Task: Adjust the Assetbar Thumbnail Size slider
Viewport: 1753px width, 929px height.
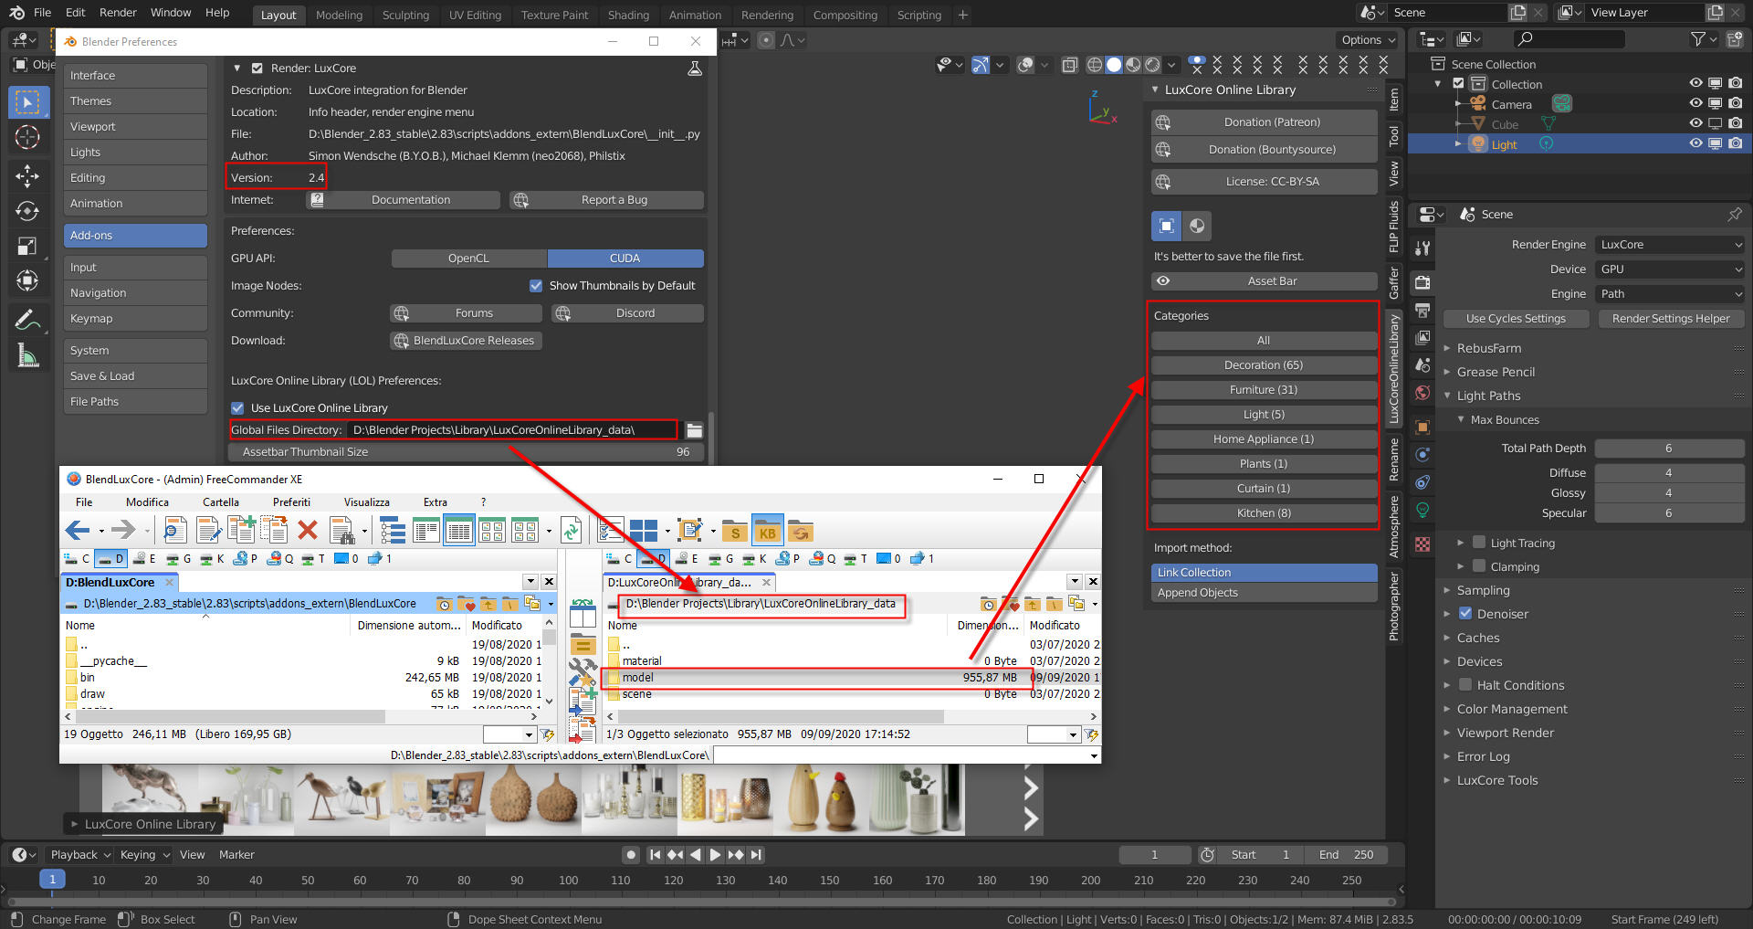Action: pos(466,452)
